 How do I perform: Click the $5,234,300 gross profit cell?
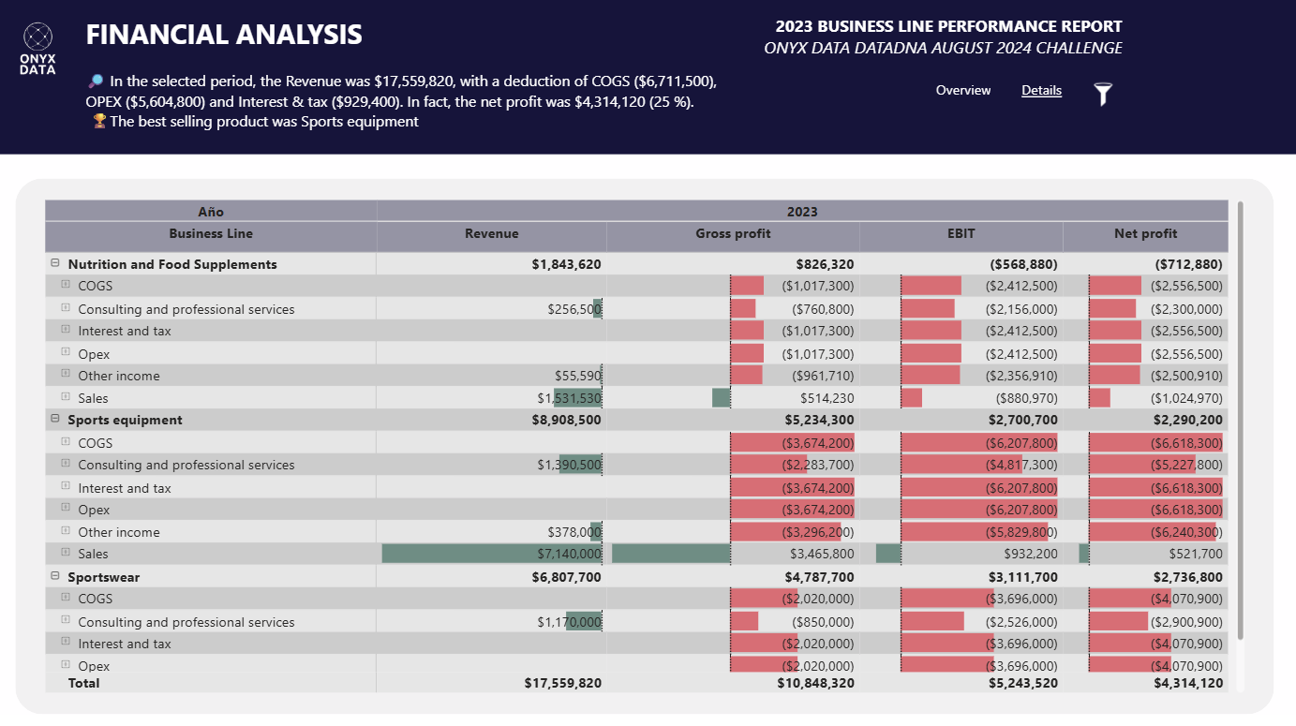point(733,420)
